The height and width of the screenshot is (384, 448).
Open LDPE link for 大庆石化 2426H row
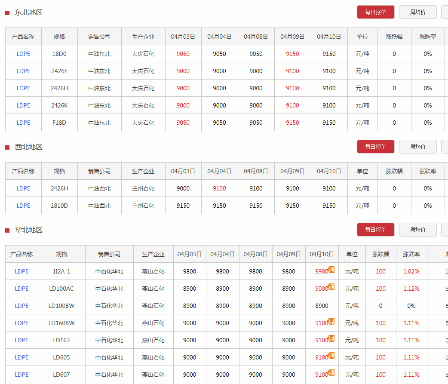click(x=23, y=88)
